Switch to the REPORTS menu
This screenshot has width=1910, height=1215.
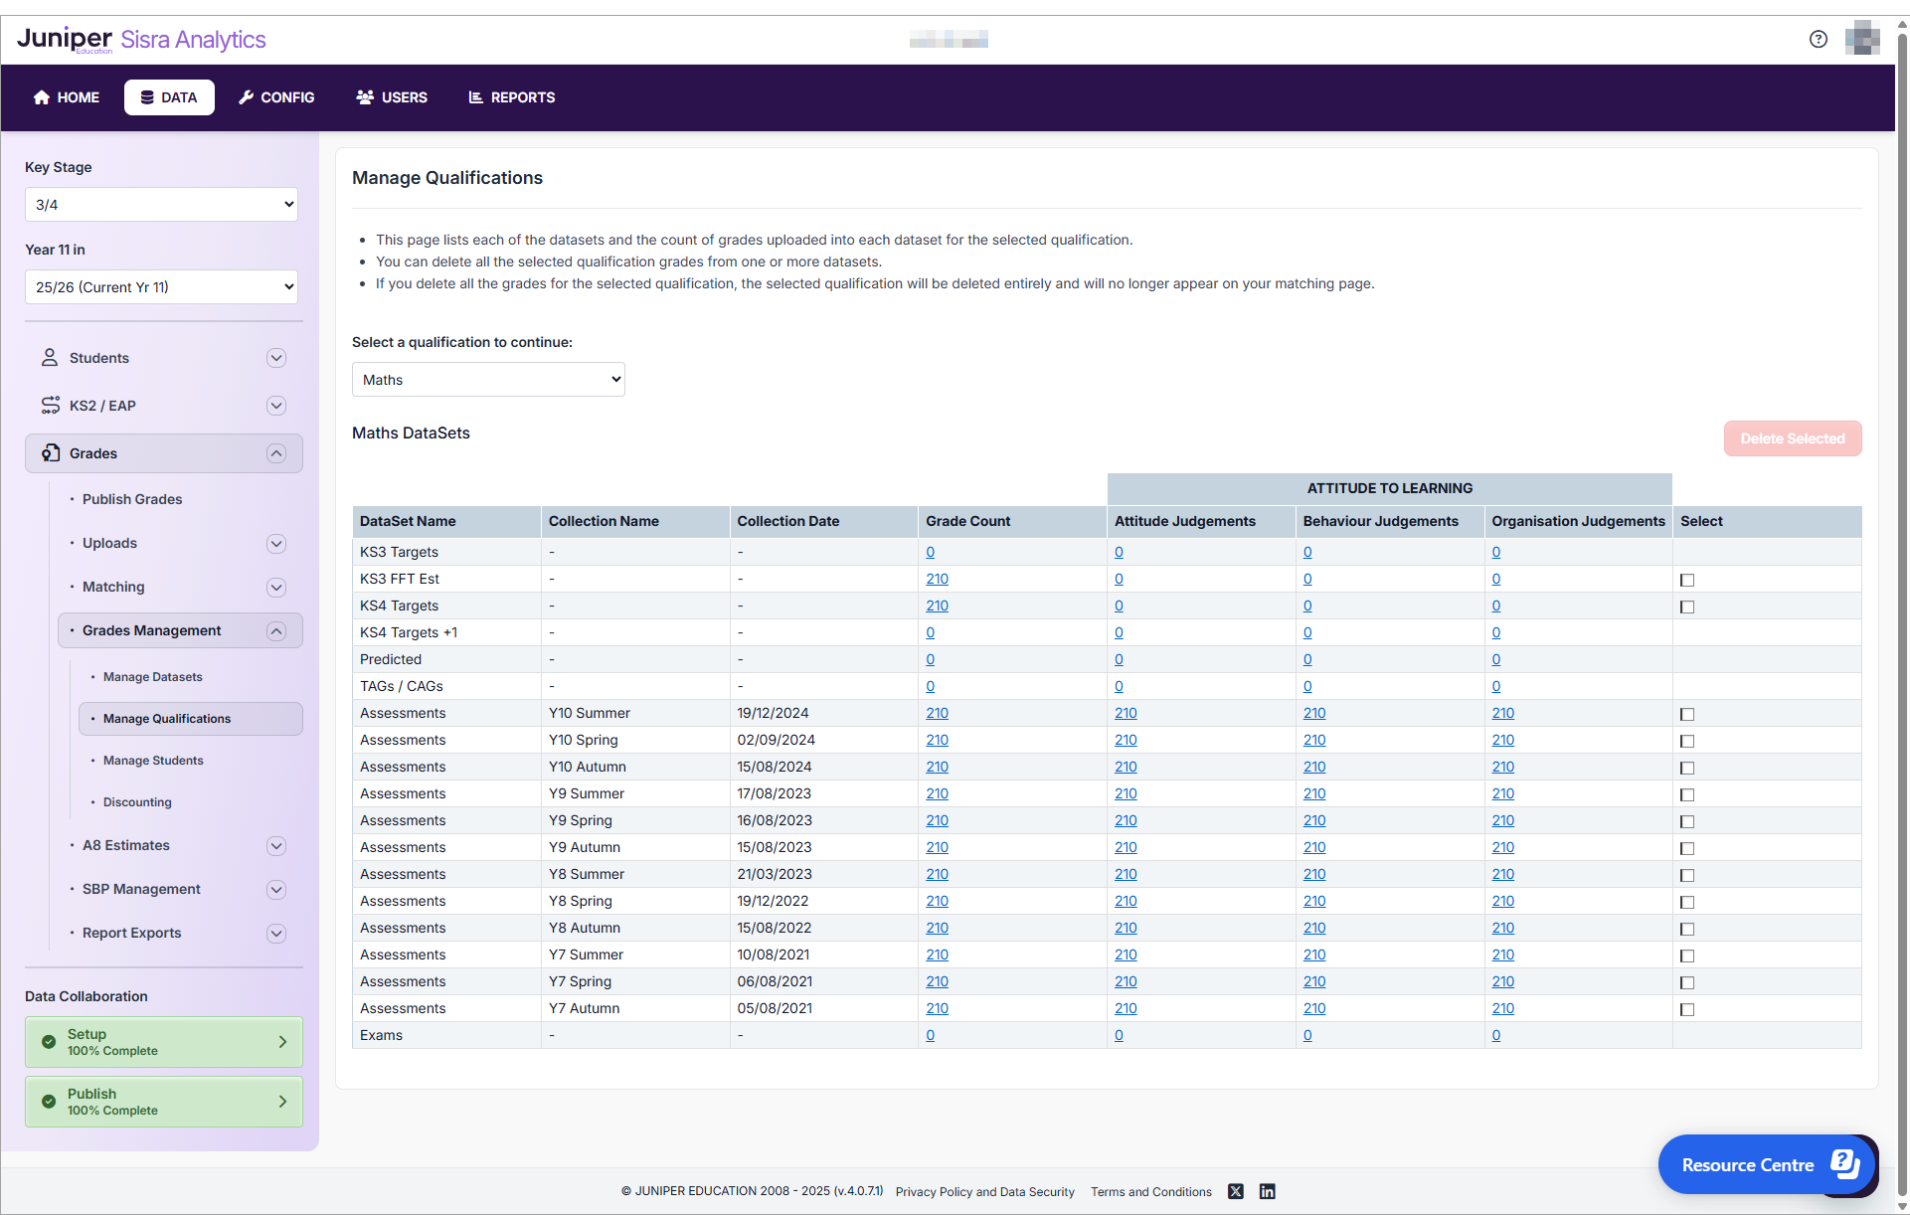pos(512,97)
